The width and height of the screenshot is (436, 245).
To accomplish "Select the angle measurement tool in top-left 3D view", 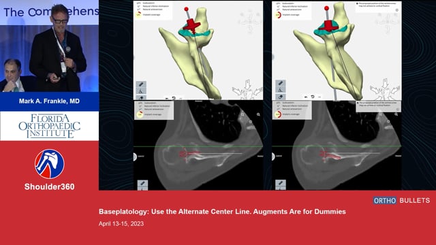I will (x=141, y=91).
